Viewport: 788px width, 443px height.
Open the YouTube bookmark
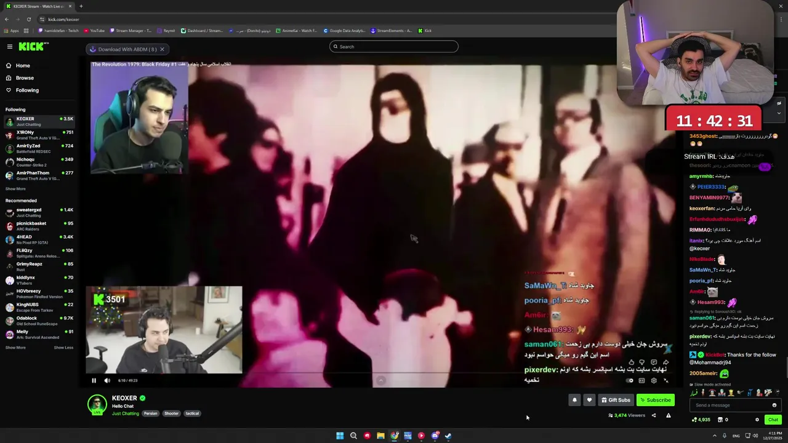(x=94, y=31)
